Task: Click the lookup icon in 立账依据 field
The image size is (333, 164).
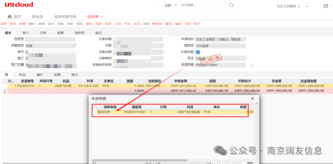Action: (x=161, y=39)
